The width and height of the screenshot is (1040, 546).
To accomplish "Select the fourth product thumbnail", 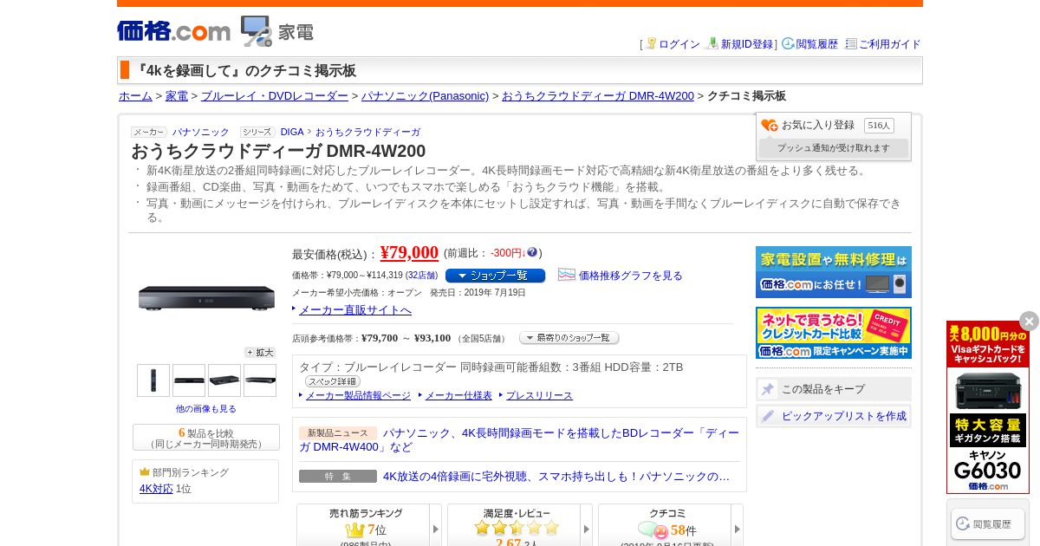I will click(260, 380).
